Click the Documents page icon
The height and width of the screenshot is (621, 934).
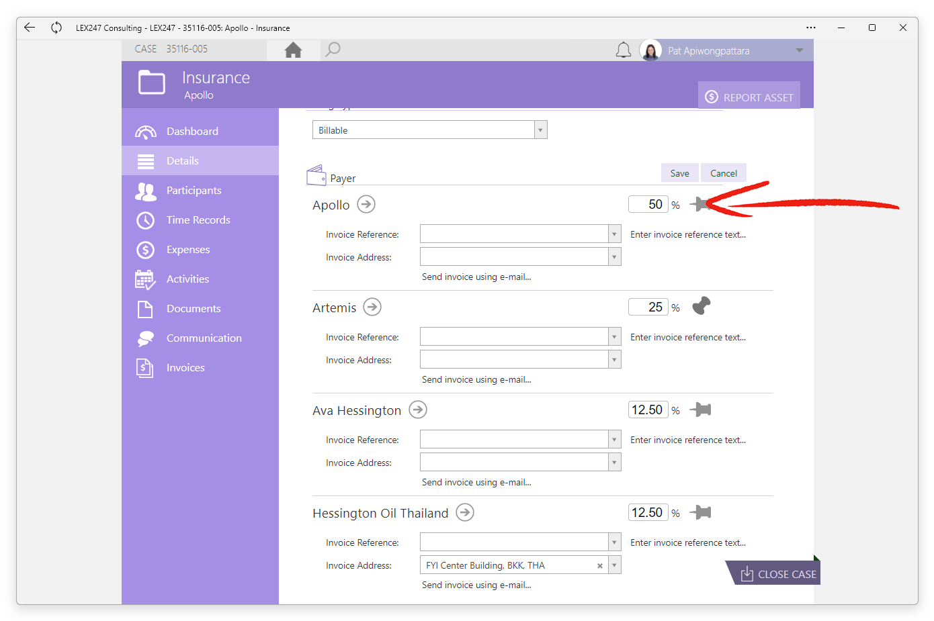click(x=145, y=309)
